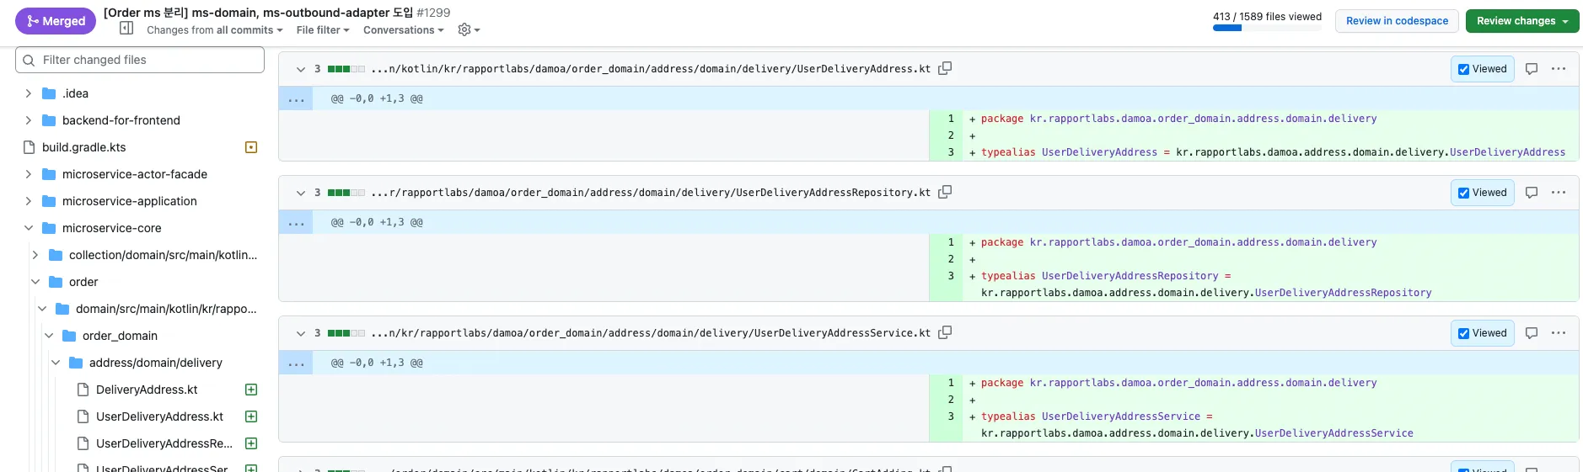1583x472 pixels.
Task: Expand the microservice-application folder
Action: (29, 201)
